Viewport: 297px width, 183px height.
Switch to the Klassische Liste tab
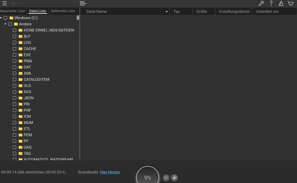coord(13,11)
